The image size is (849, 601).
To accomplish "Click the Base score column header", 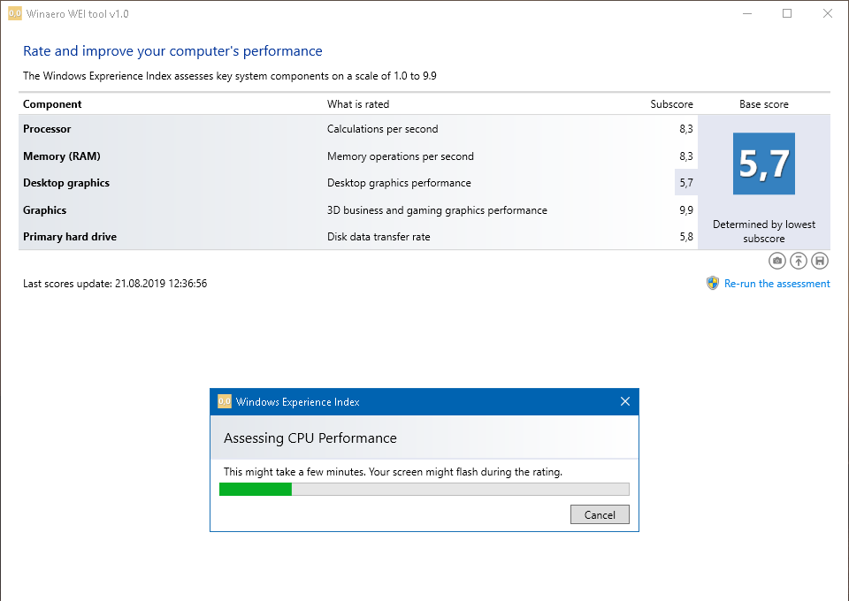I will point(763,104).
